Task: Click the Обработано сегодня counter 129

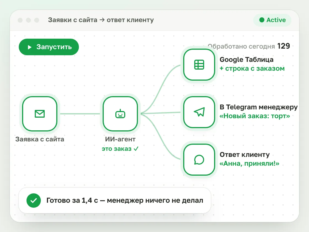Action: 249,46
